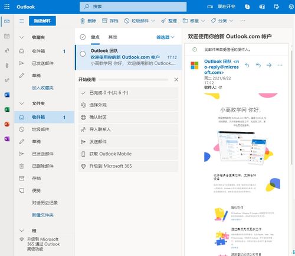Toggle the hamburger navigation pane button
The height and width of the screenshot is (256, 295).
pyautogui.click(x=22, y=21)
